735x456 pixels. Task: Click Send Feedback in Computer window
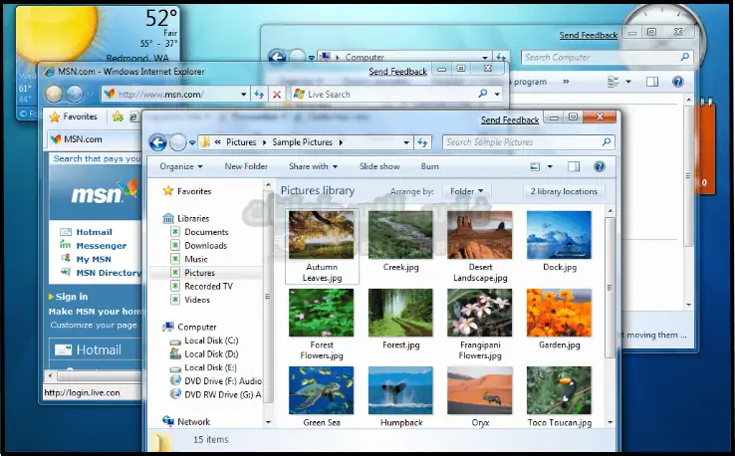coord(589,35)
